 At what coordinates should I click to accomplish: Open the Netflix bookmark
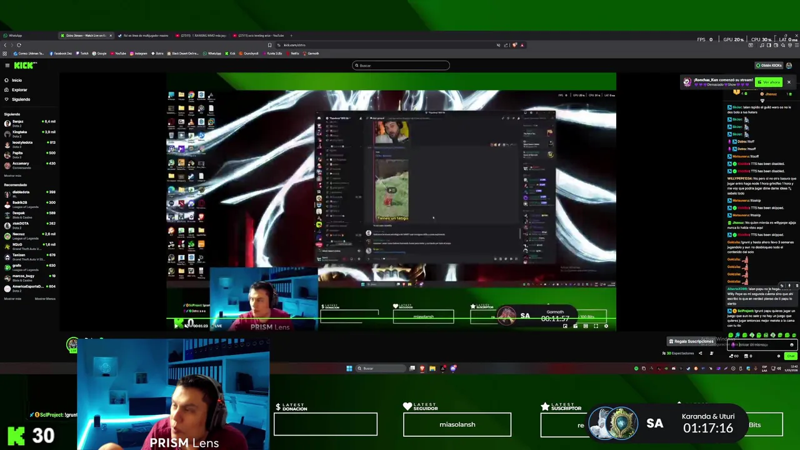[294, 53]
